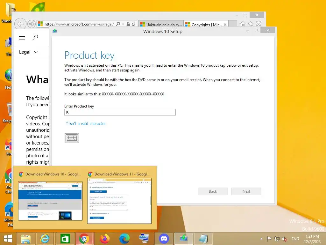Click the Internet Explorer address bar URL
Screen dimensions: 326x245
(79, 24)
